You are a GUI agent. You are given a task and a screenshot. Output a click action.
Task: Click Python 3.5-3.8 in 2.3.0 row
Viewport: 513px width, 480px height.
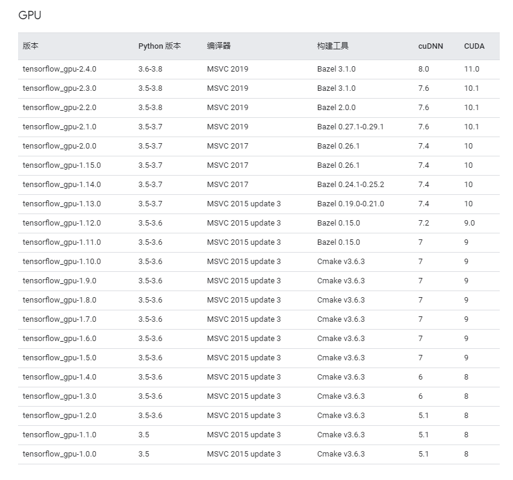[150, 88]
